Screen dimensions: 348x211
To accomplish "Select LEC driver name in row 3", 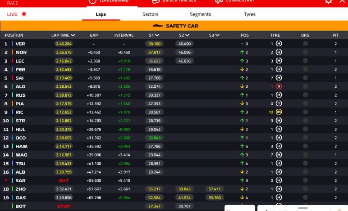I will tap(20, 61).
